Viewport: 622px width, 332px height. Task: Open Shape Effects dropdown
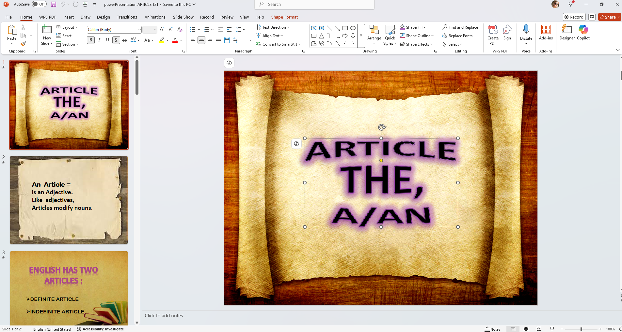pos(416,44)
